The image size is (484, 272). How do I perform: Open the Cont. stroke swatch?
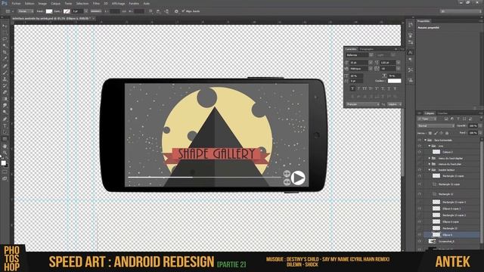tap(67, 11)
